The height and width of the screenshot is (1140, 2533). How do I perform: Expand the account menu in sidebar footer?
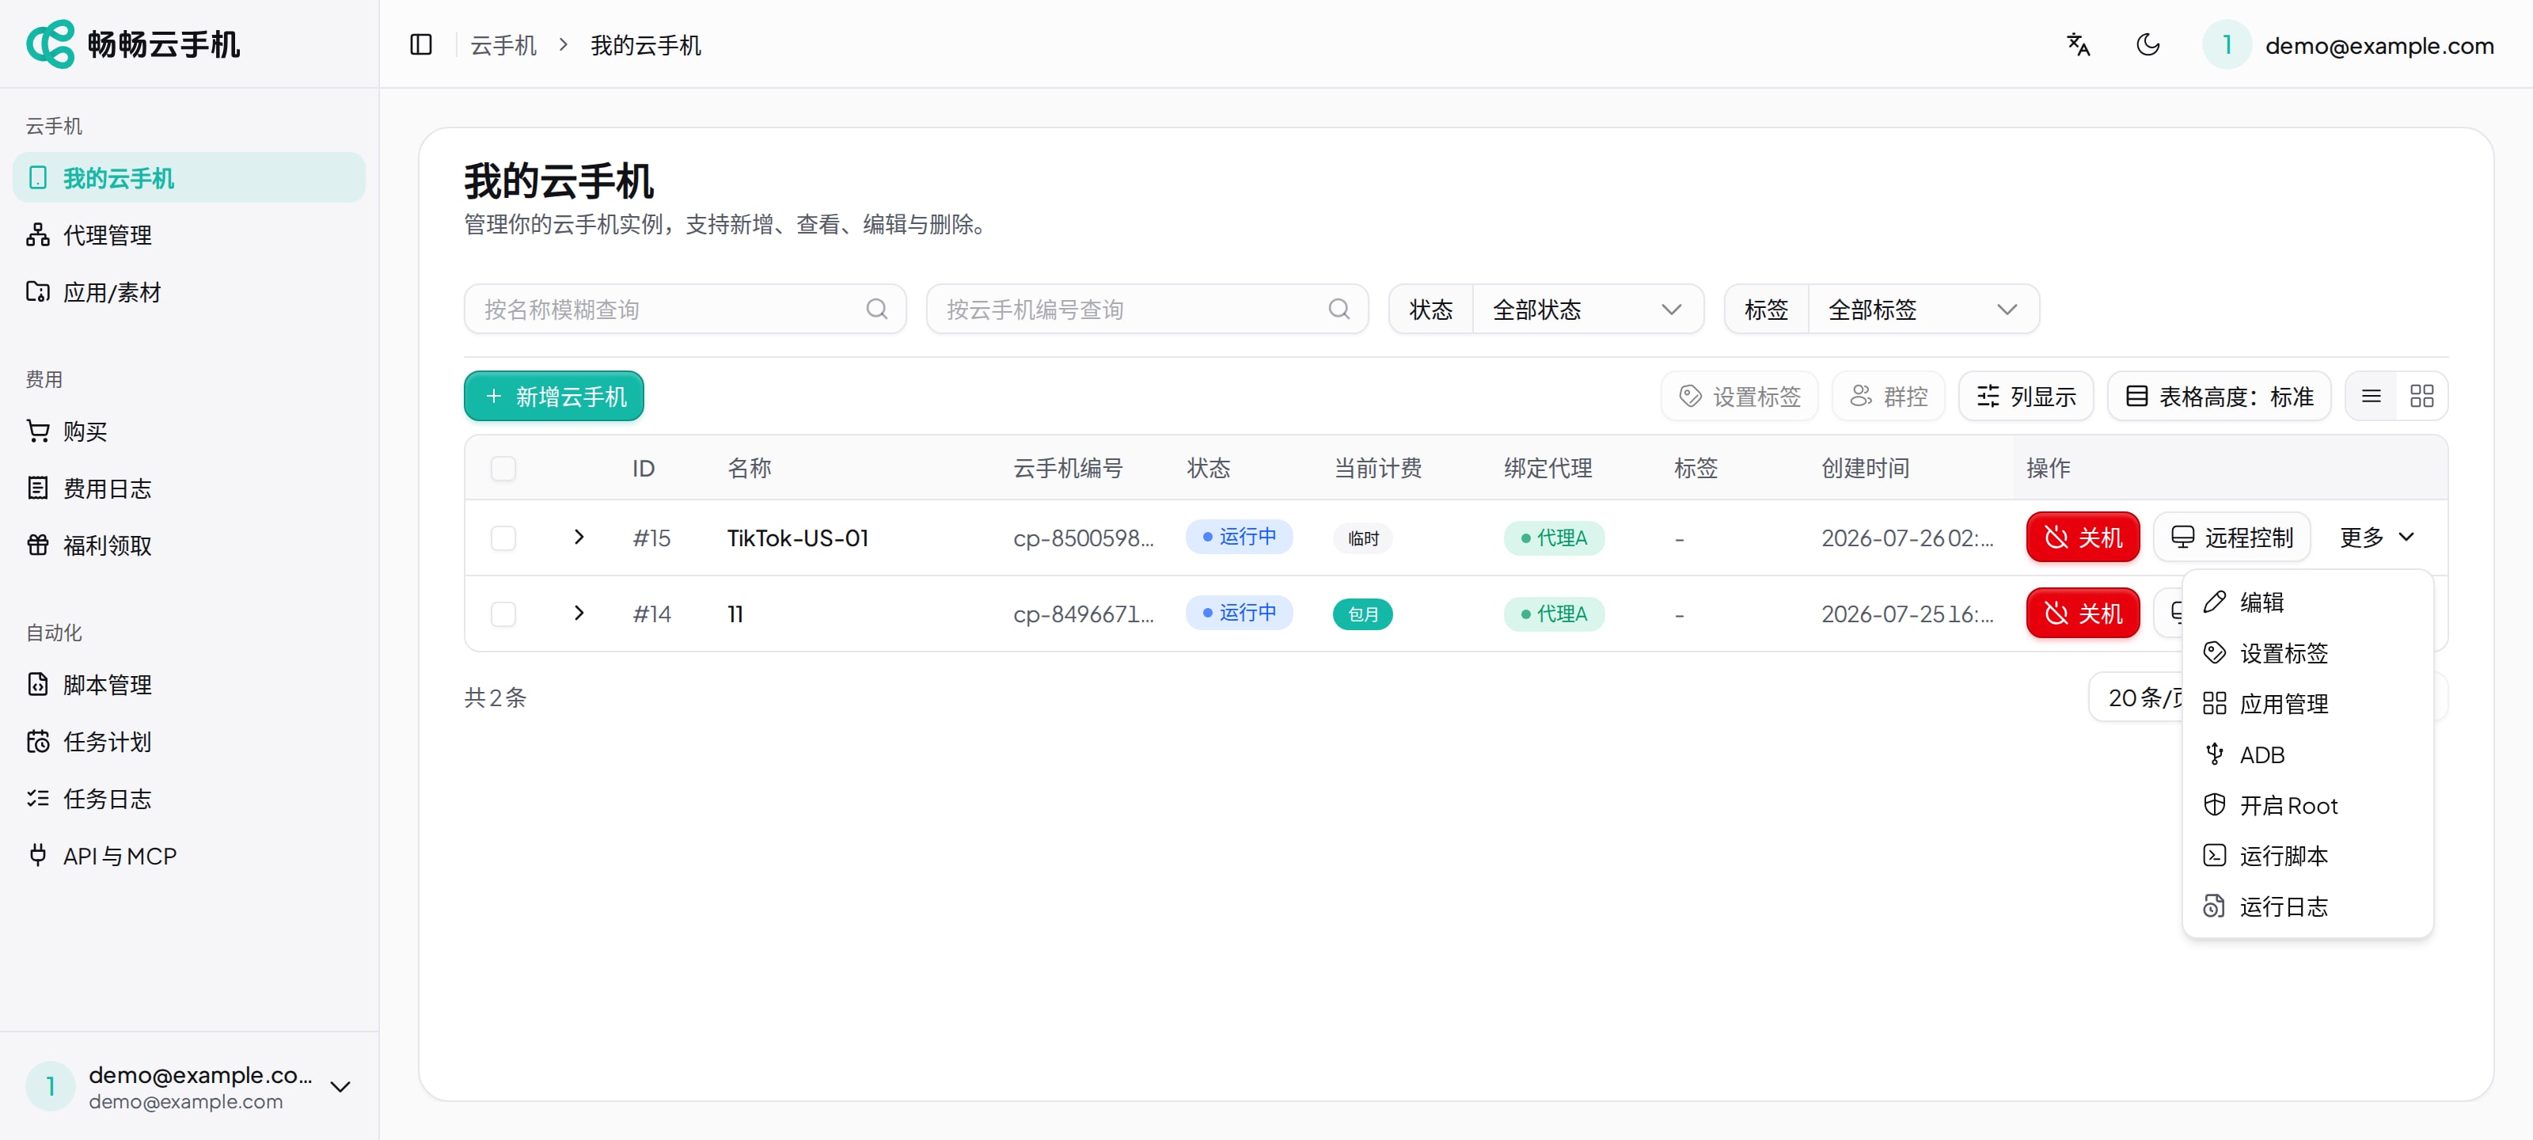coord(340,1087)
